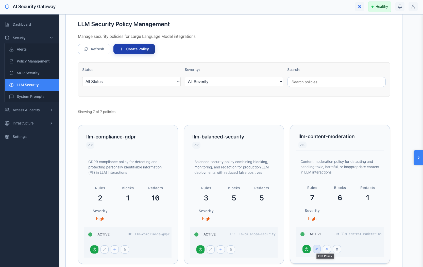Open System Prompts in the sidebar
This screenshot has height=267, width=423.
coord(30,97)
